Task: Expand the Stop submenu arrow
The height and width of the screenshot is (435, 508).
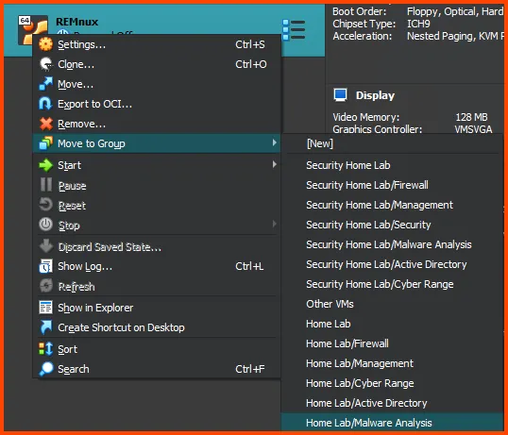Action: [275, 224]
